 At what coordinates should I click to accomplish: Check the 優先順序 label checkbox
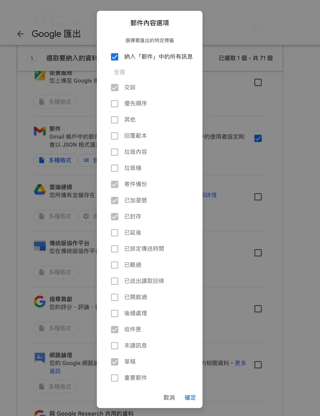[115, 104]
